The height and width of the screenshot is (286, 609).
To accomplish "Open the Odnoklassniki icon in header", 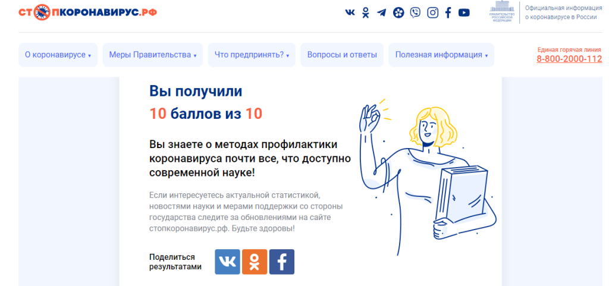I will [366, 12].
